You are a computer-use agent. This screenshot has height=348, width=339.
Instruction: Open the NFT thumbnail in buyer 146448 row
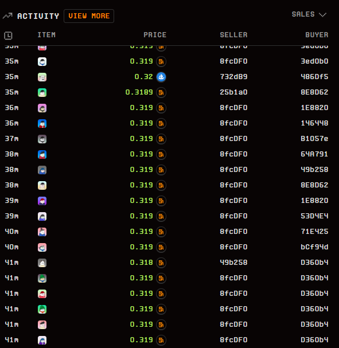(x=42, y=123)
